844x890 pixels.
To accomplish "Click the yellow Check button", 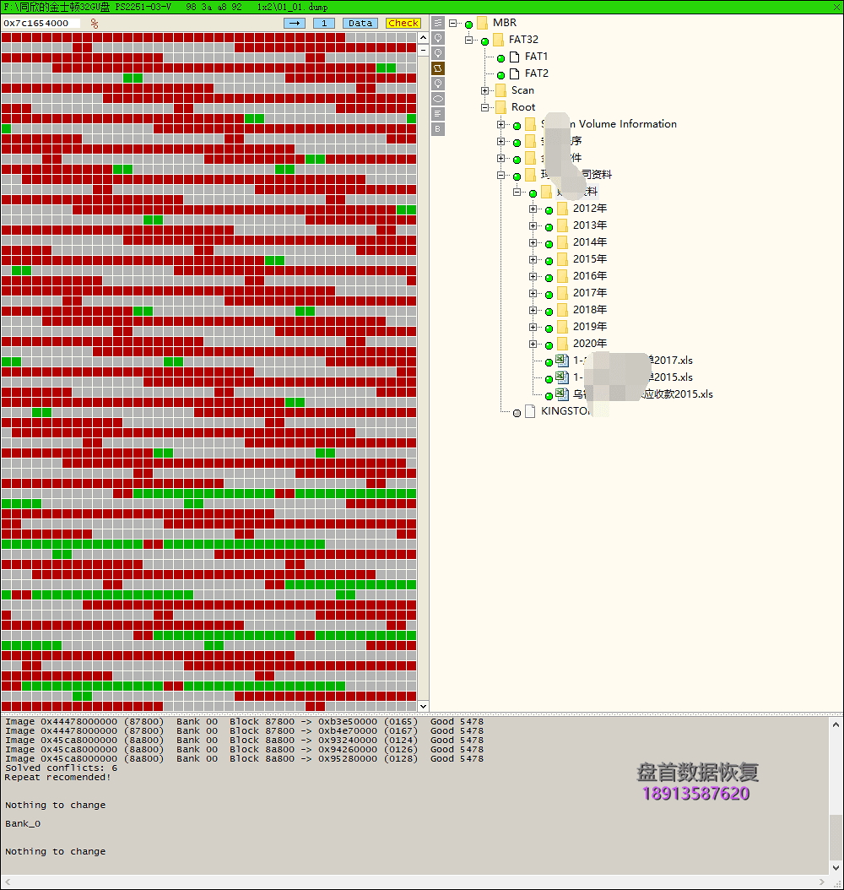I will click(x=403, y=24).
